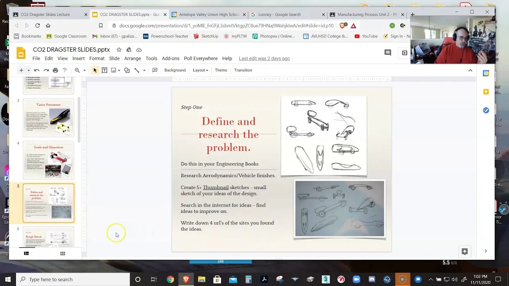Select the Text box tool
Image resolution: width=509 pixels, height=286 pixels.
(x=104, y=70)
